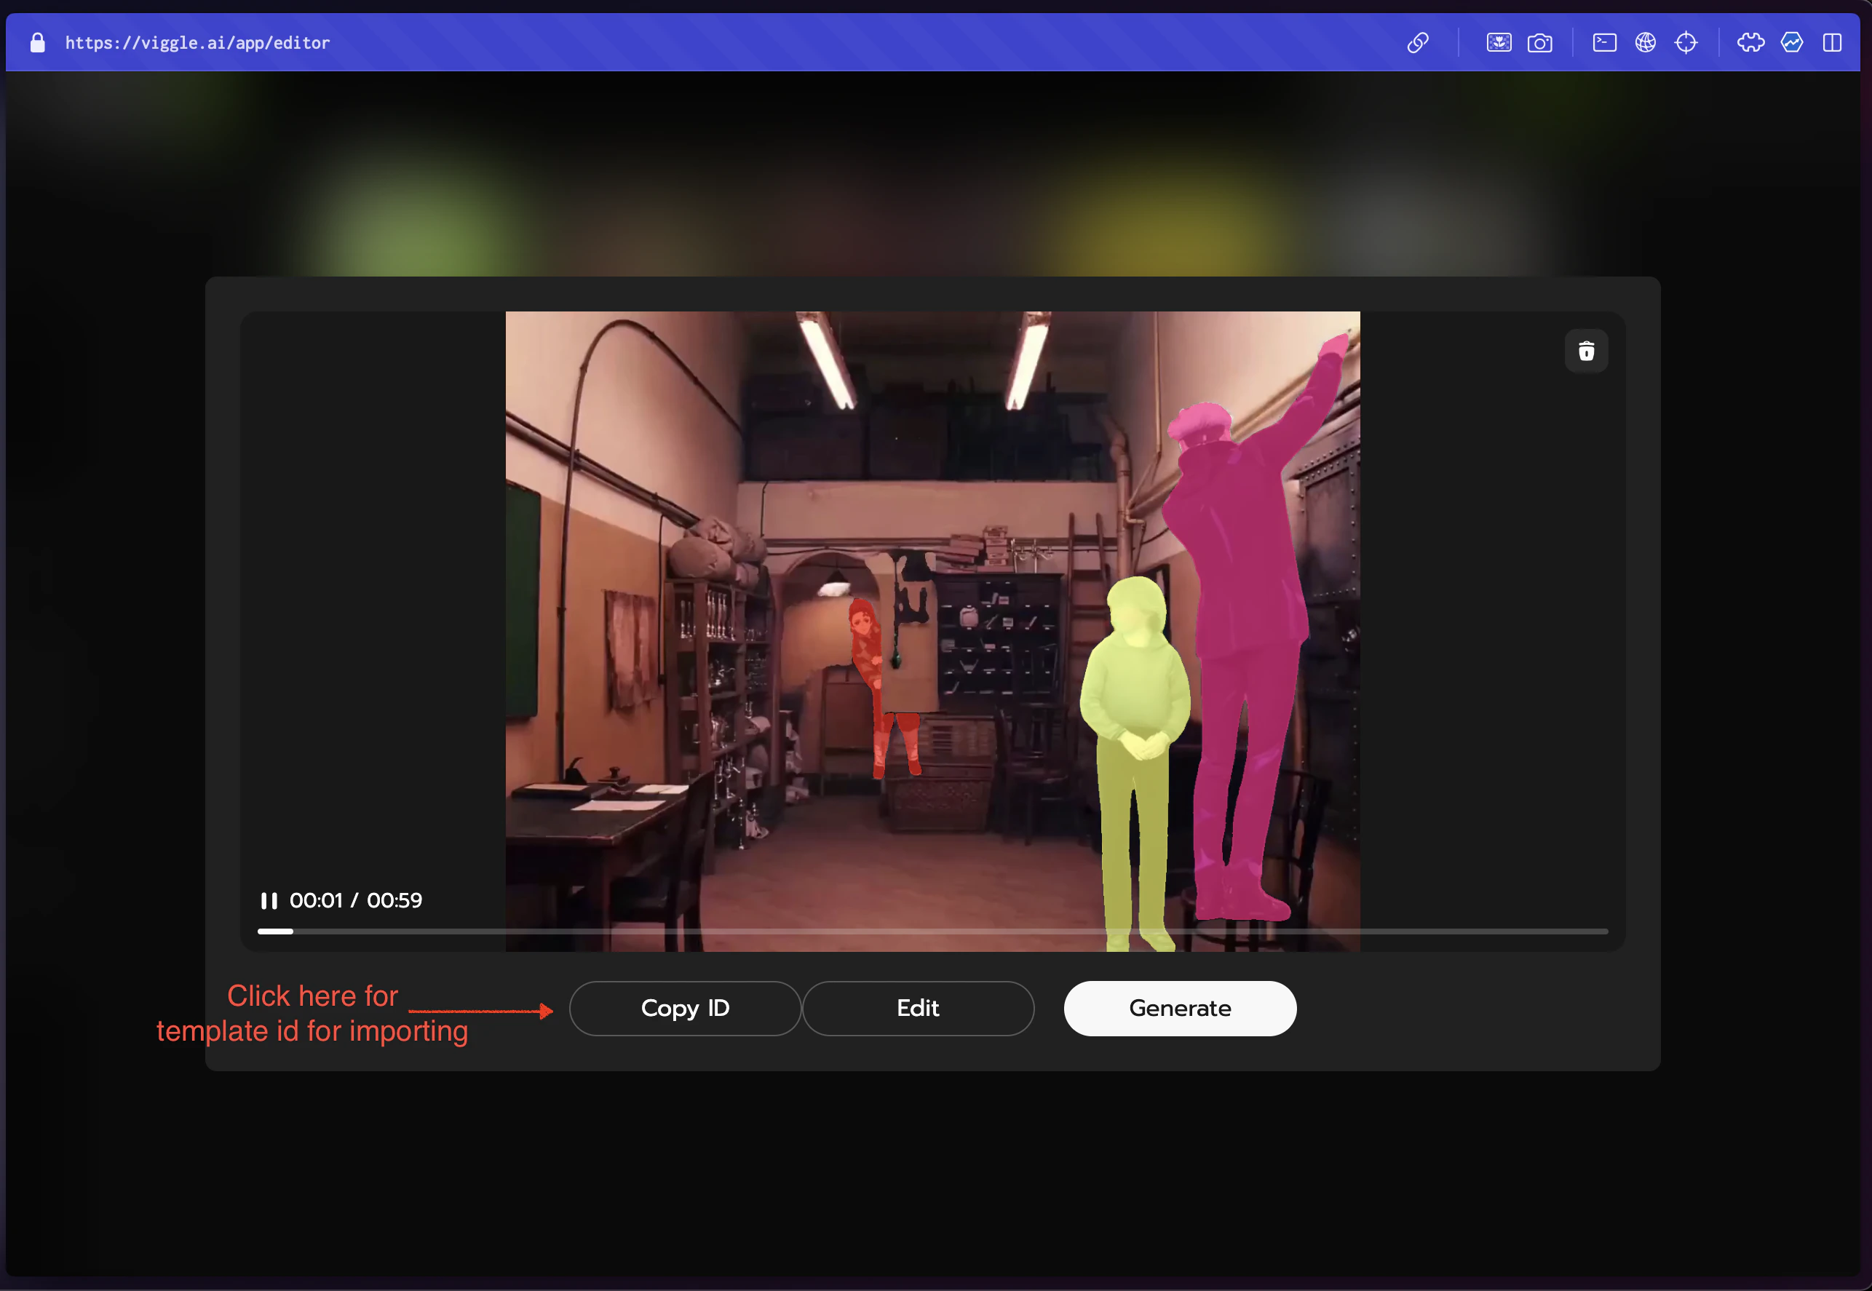Pause the playing video
The height and width of the screenshot is (1291, 1872).
click(269, 900)
